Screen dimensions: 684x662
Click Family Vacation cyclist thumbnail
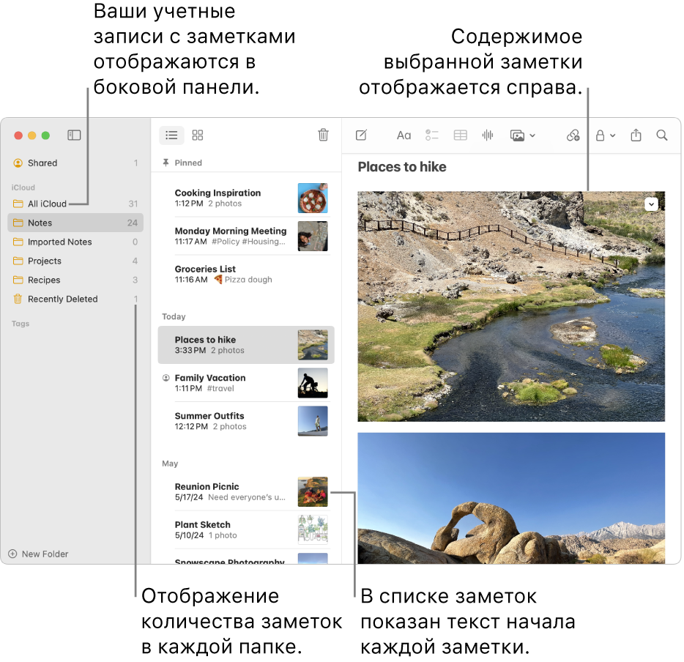[x=313, y=383]
